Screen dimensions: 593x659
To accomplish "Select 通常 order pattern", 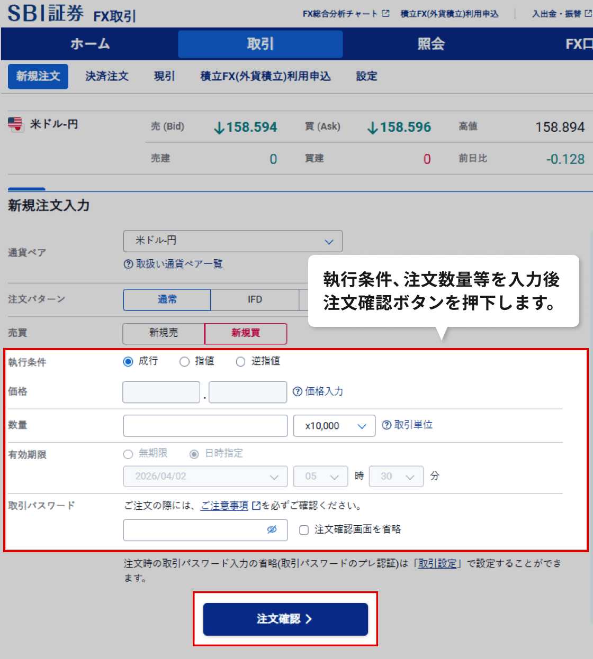I will click(167, 300).
